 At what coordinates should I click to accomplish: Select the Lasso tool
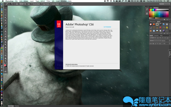[x=5, y=15]
